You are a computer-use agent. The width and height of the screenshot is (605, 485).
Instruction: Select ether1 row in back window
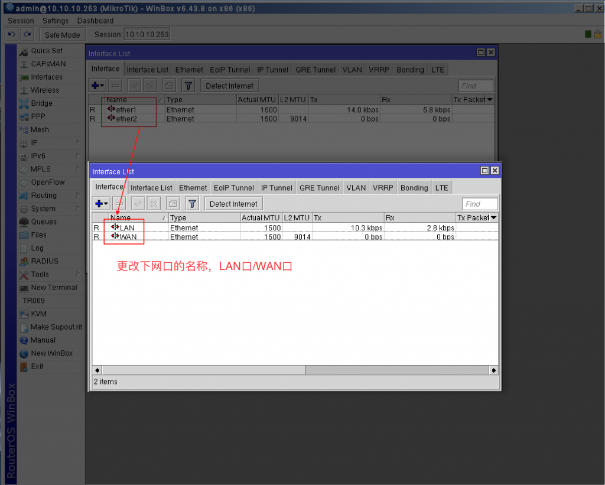tap(291, 109)
